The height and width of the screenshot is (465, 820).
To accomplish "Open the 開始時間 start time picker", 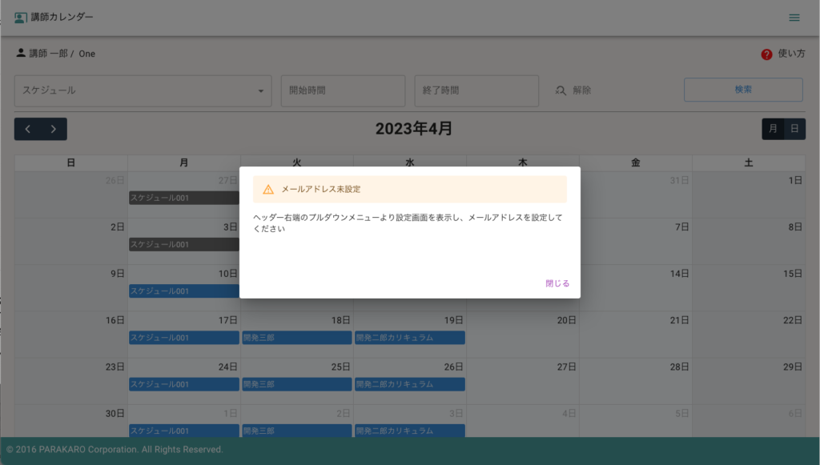I will [342, 90].
